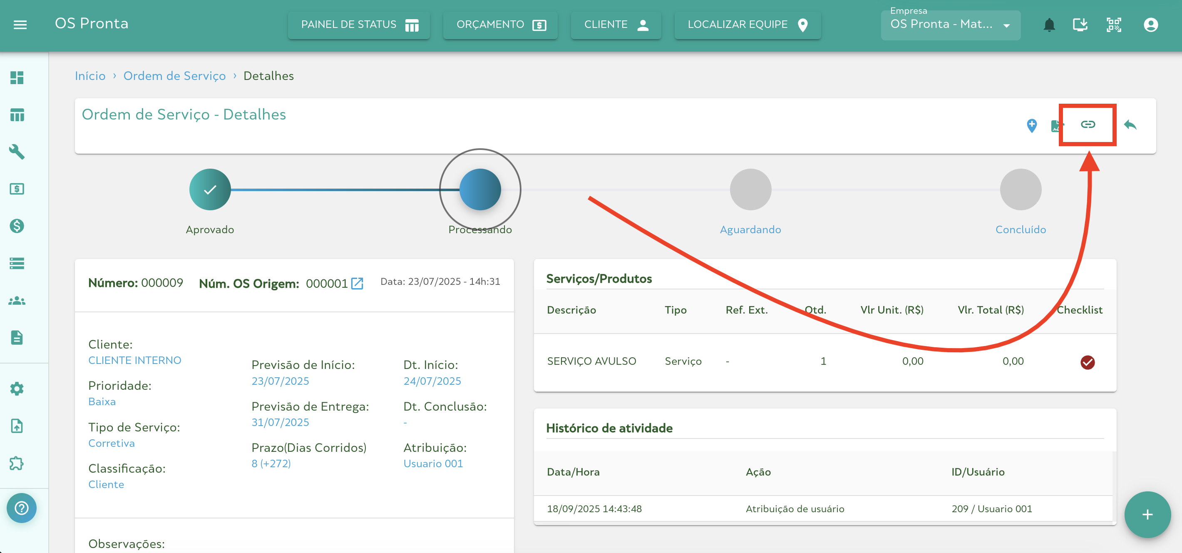Screen dimensions: 1182x553
Task: Select the QR code scanner icon
Action: [x=1114, y=25]
